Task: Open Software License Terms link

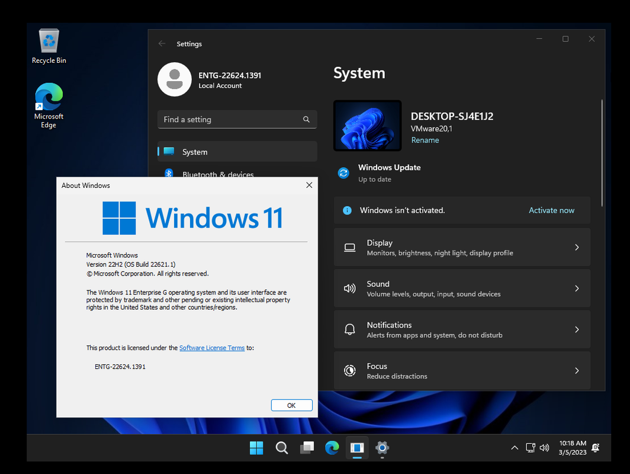Action: 212,348
